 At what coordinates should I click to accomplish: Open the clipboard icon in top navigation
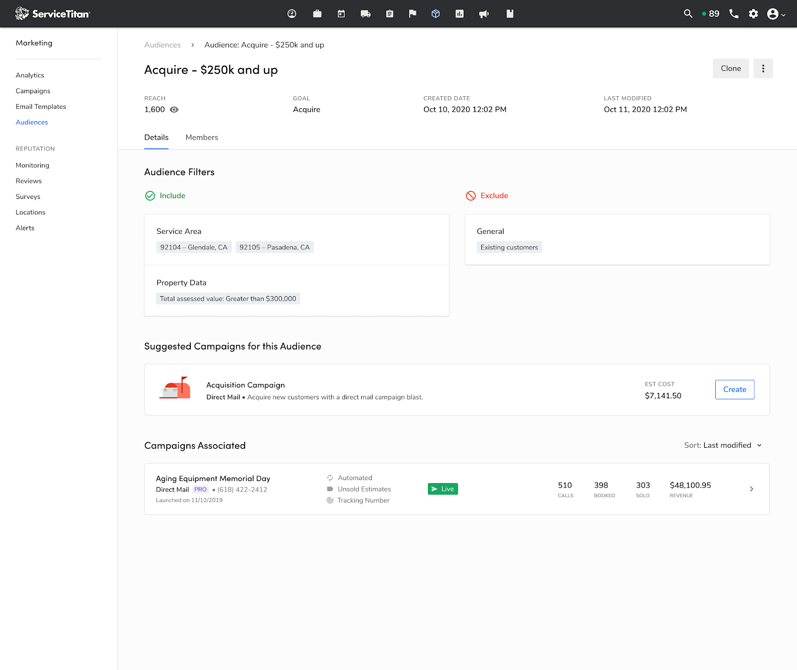[x=390, y=13]
